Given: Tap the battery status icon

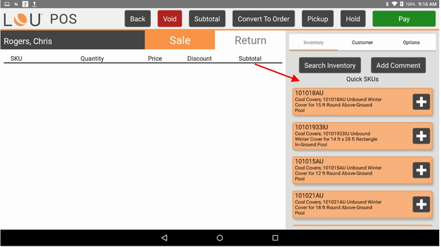Looking at the screenshot, I should [x=402, y=4].
